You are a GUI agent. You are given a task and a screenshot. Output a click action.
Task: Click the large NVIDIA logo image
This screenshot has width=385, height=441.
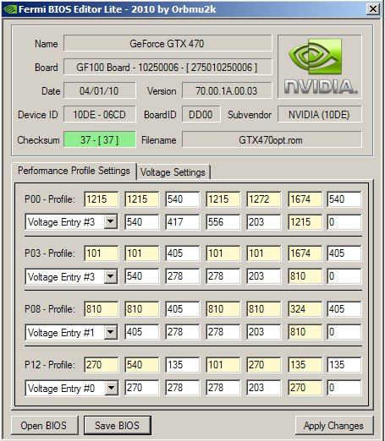click(320, 67)
